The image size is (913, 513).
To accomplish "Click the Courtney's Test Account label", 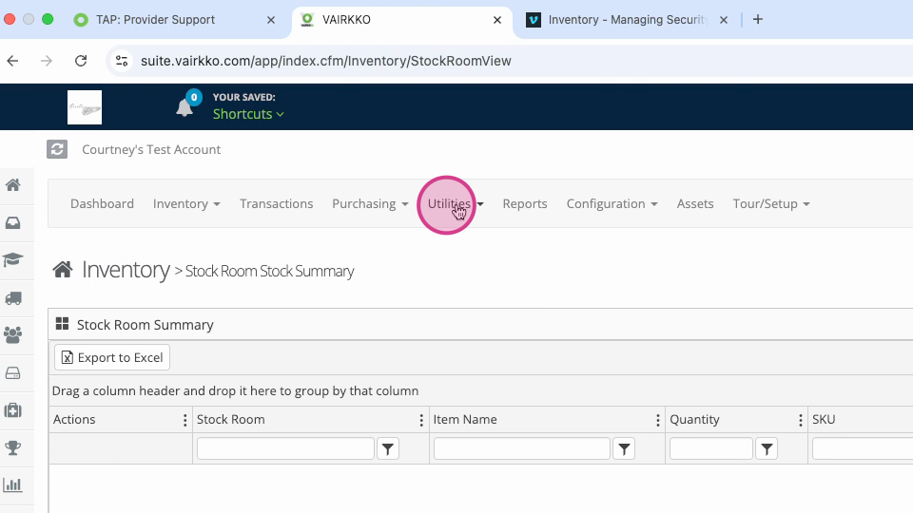I will tap(151, 149).
